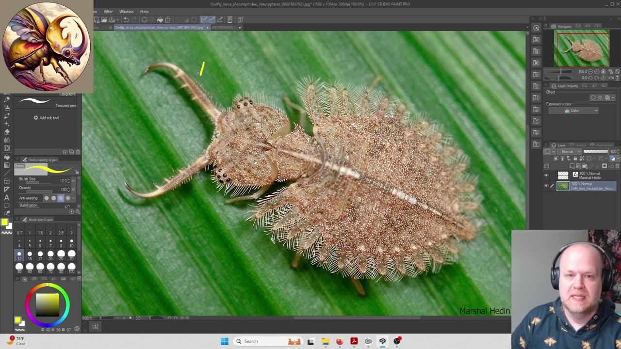
Task: Select brush size preset 5
Action: (30, 243)
